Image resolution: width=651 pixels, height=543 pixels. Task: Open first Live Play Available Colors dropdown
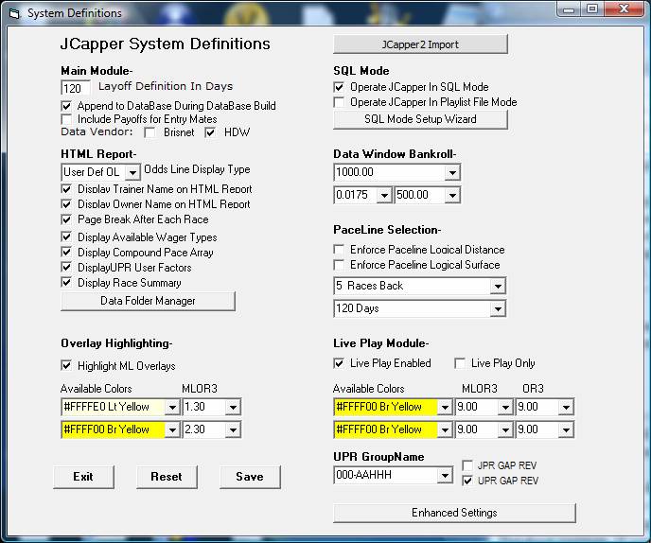pyautogui.click(x=445, y=407)
